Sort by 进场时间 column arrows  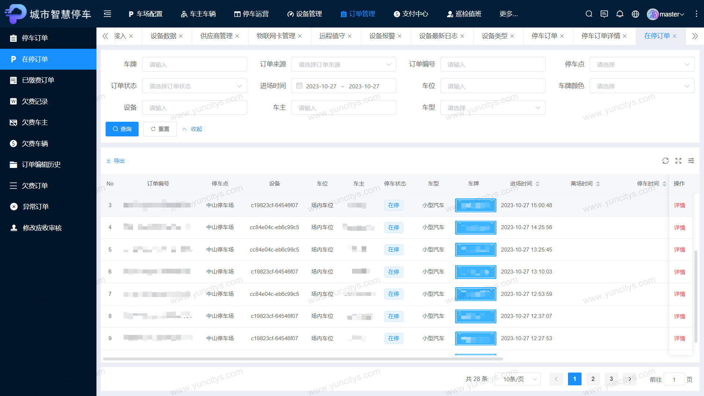tap(538, 184)
